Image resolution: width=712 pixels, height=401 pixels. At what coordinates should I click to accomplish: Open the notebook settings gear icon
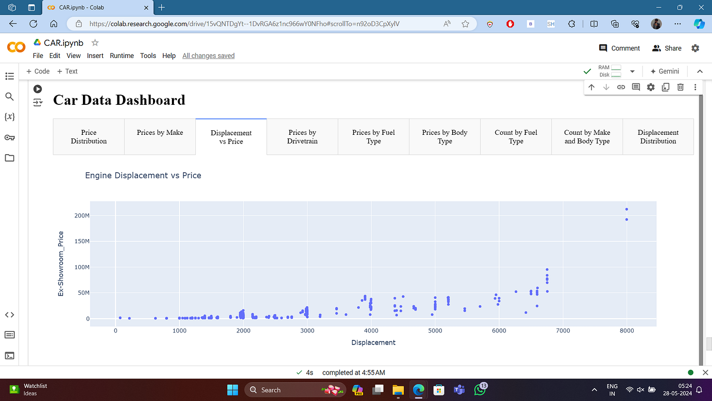click(695, 48)
